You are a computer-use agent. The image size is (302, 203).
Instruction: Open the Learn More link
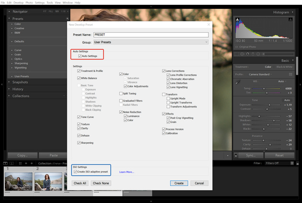pos(127,172)
